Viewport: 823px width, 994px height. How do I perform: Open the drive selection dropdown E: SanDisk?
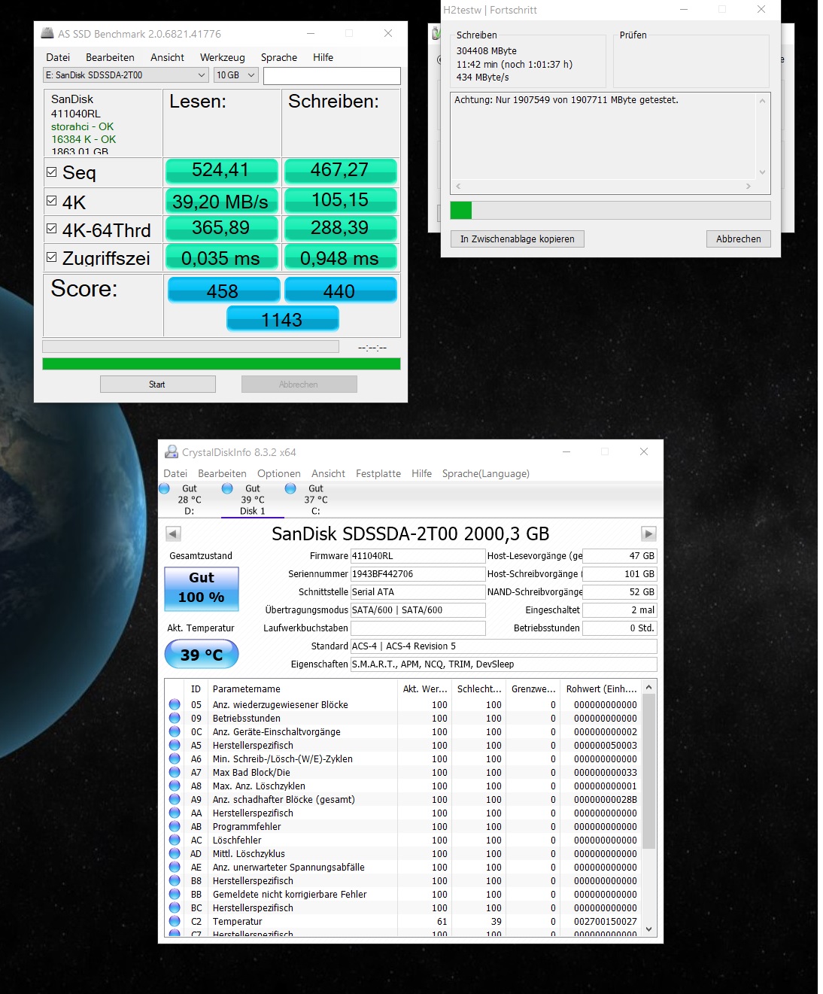tap(126, 75)
